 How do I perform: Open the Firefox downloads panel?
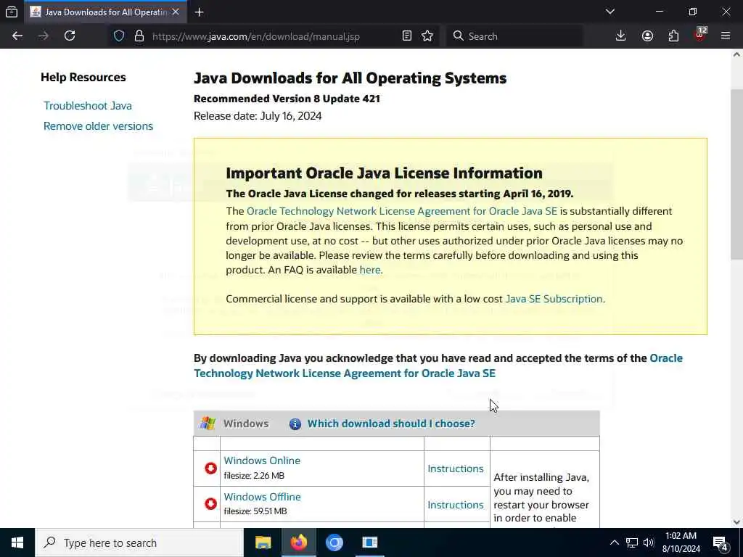pos(621,36)
